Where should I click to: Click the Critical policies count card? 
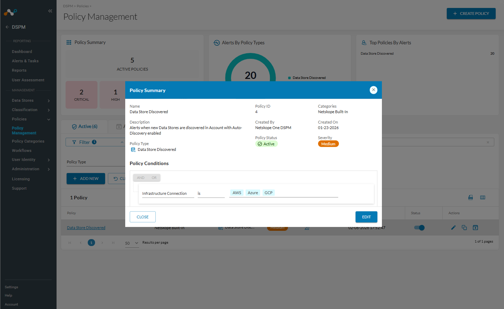[x=82, y=95]
